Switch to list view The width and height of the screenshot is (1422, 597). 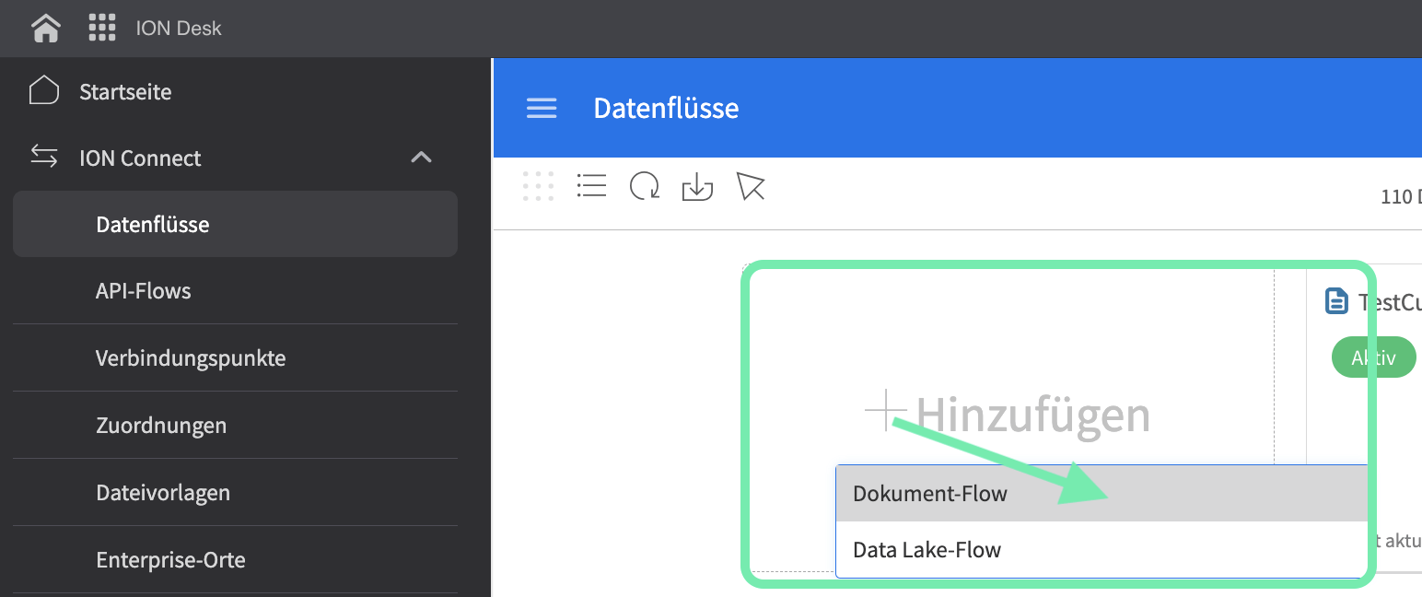[x=591, y=186]
